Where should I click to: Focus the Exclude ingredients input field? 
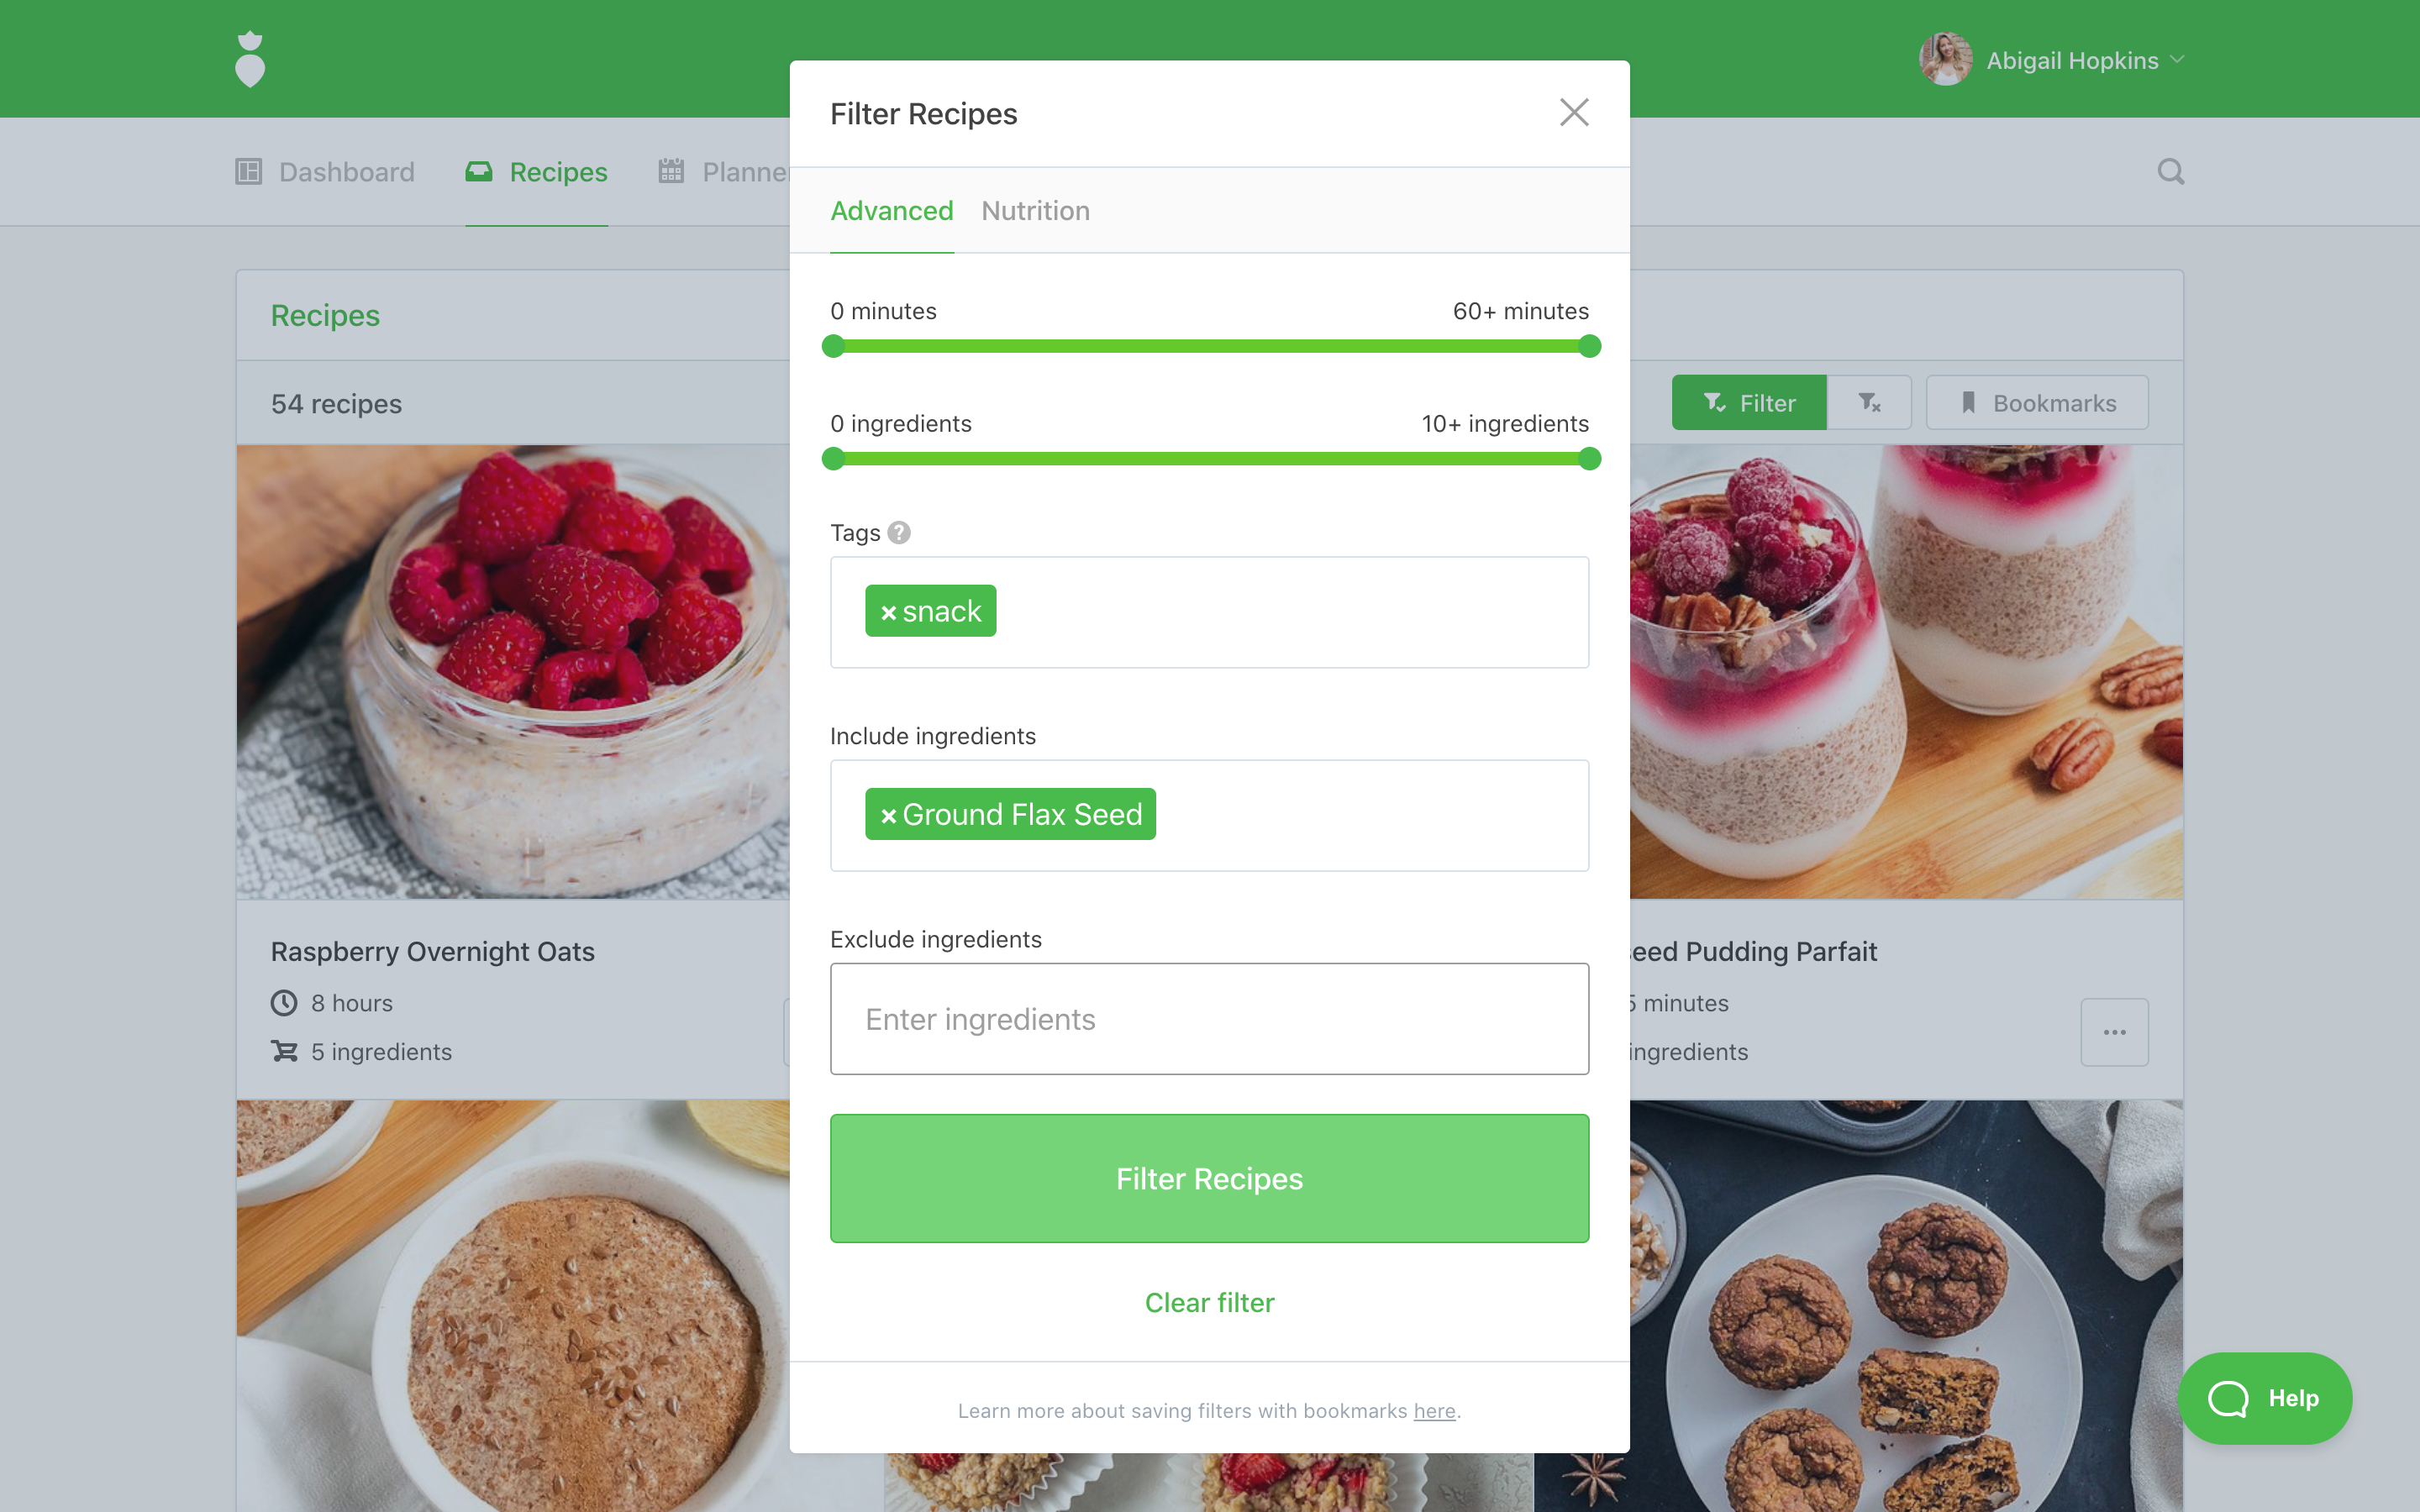(1209, 1019)
